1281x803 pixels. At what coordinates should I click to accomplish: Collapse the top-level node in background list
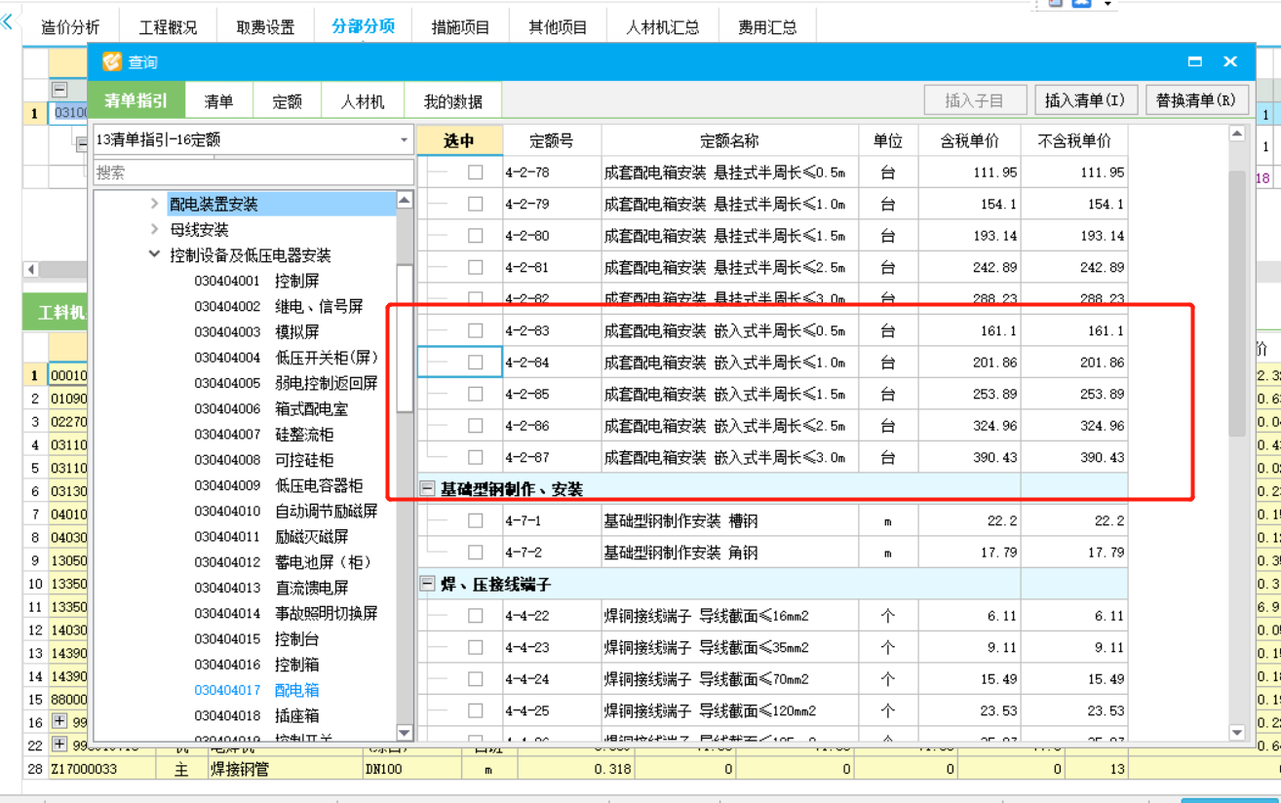59,90
